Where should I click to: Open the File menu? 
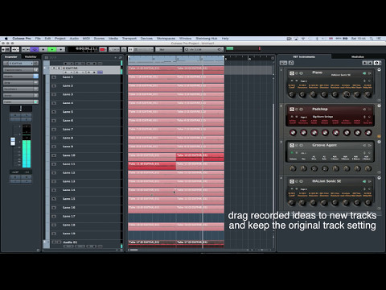(38, 39)
